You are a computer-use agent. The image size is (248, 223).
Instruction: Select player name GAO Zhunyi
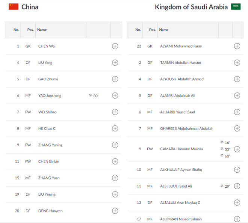point(48,79)
